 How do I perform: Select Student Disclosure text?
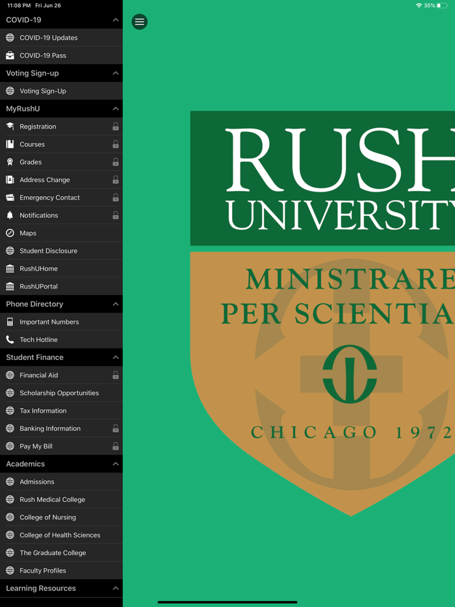pos(48,251)
